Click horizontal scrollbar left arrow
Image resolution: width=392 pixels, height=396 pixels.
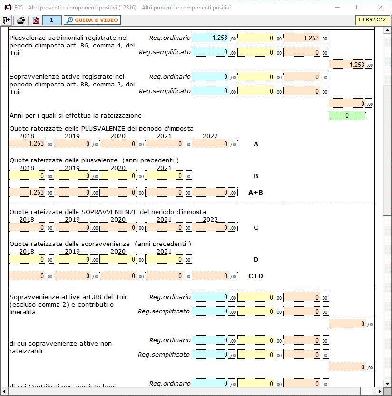pos(4,391)
